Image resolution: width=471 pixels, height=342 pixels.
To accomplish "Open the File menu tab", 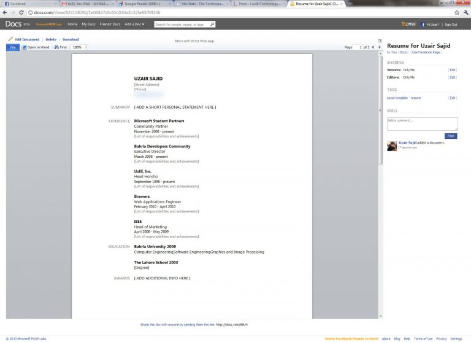I will (x=13, y=47).
